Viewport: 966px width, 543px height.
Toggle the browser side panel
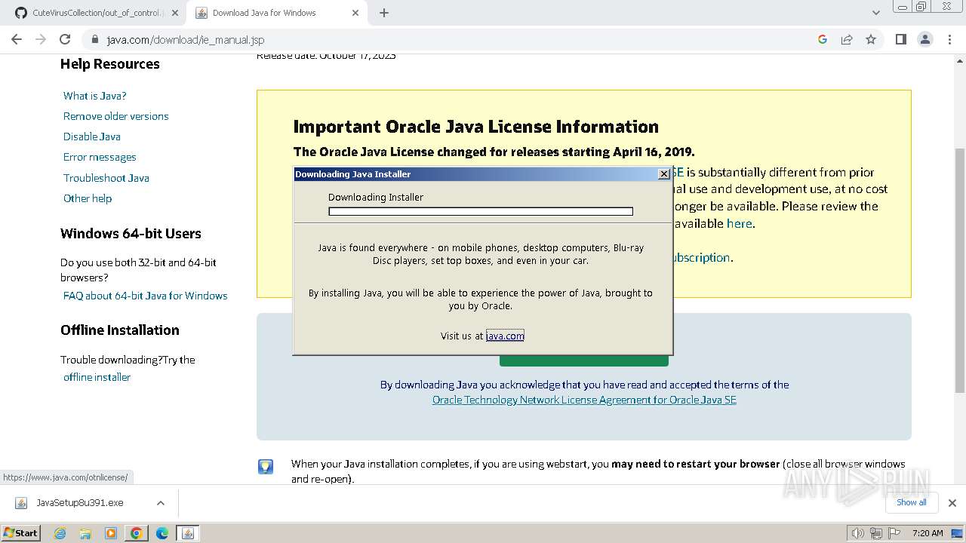(900, 39)
